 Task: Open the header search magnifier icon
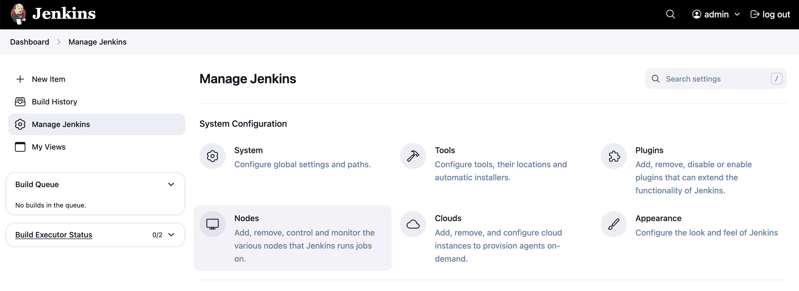pos(670,14)
